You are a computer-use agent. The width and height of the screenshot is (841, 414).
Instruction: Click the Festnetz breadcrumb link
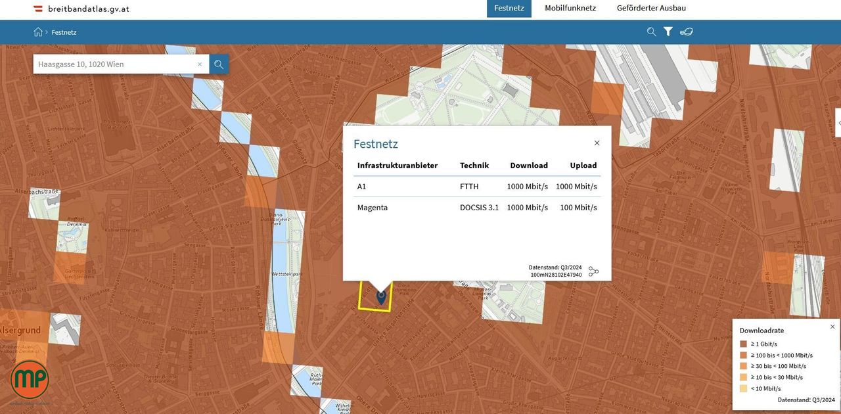(64, 32)
